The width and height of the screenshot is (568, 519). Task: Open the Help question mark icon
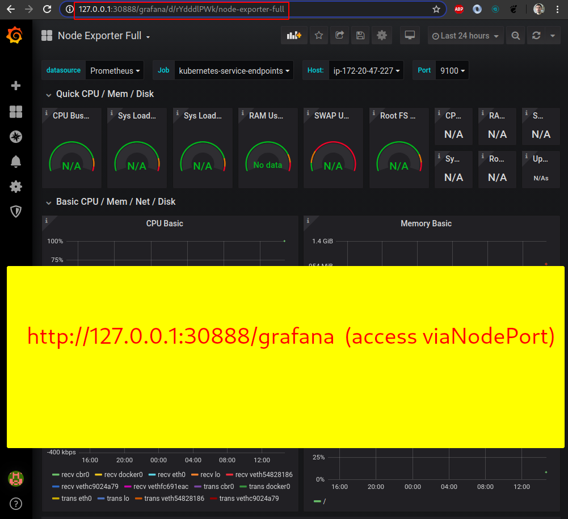(15, 504)
